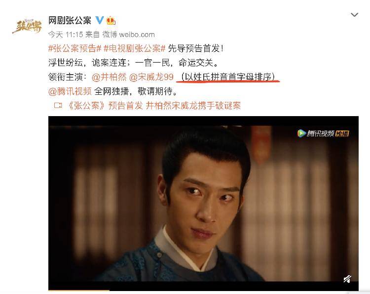The image size is (370, 294).
Task: Open the @腾讯视频 mention
Action: click(70, 91)
